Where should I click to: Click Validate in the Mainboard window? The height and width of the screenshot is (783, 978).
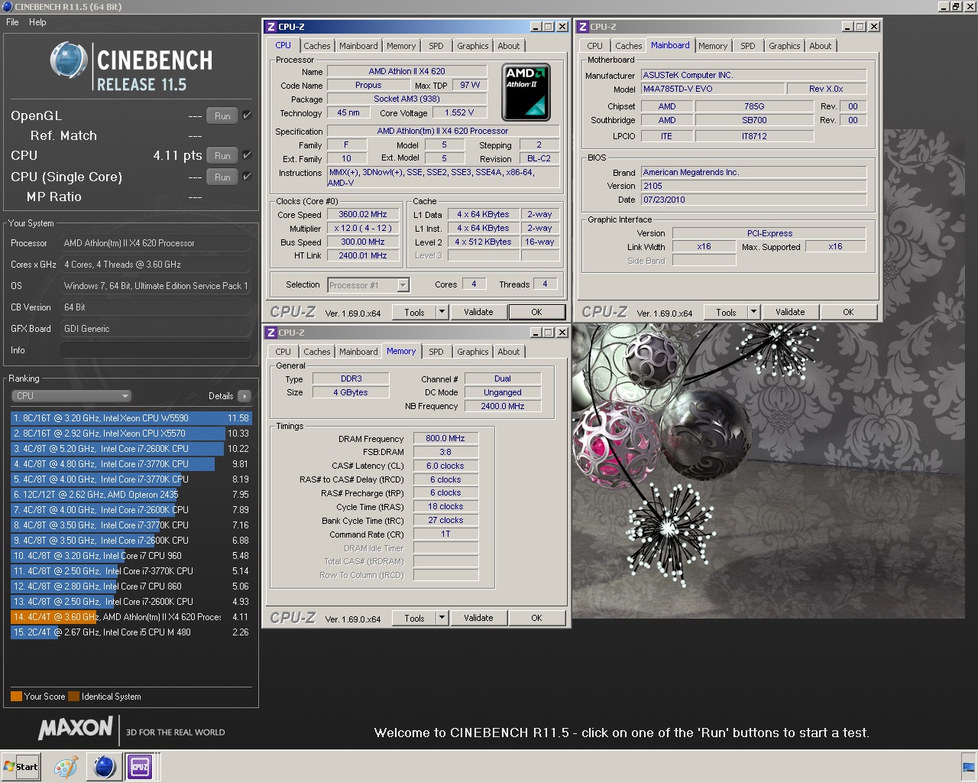pos(790,312)
